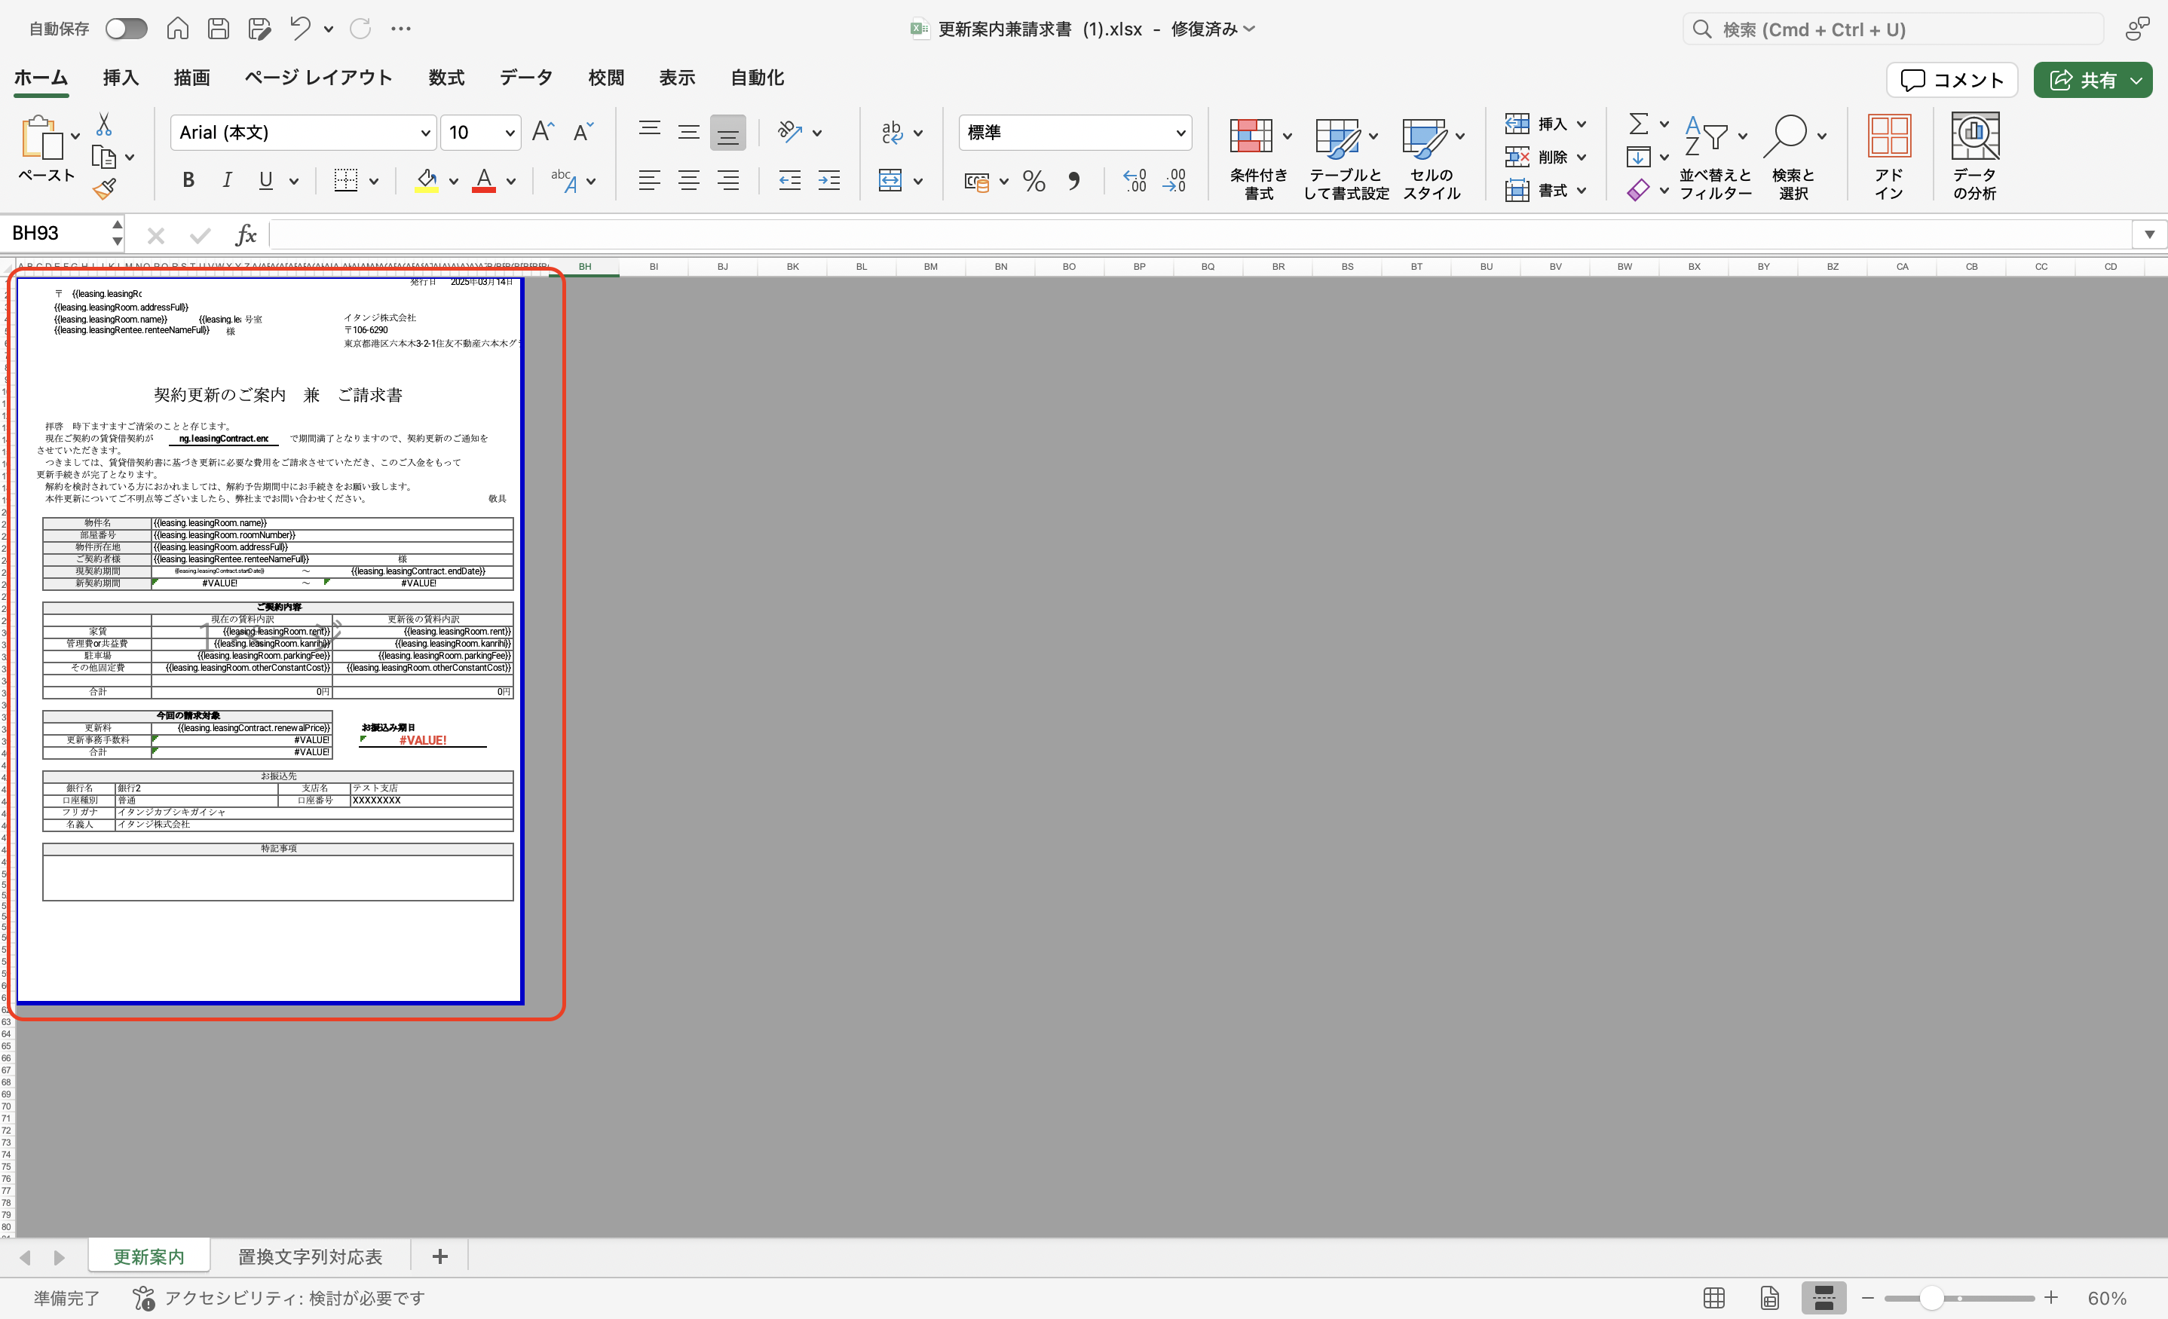Click the Copy icon
This screenshot has height=1319, width=2168.
(x=104, y=157)
